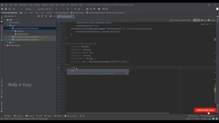Go to previous highlighted error arrow
The height and width of the screenshot is (123, 219).
211,24
